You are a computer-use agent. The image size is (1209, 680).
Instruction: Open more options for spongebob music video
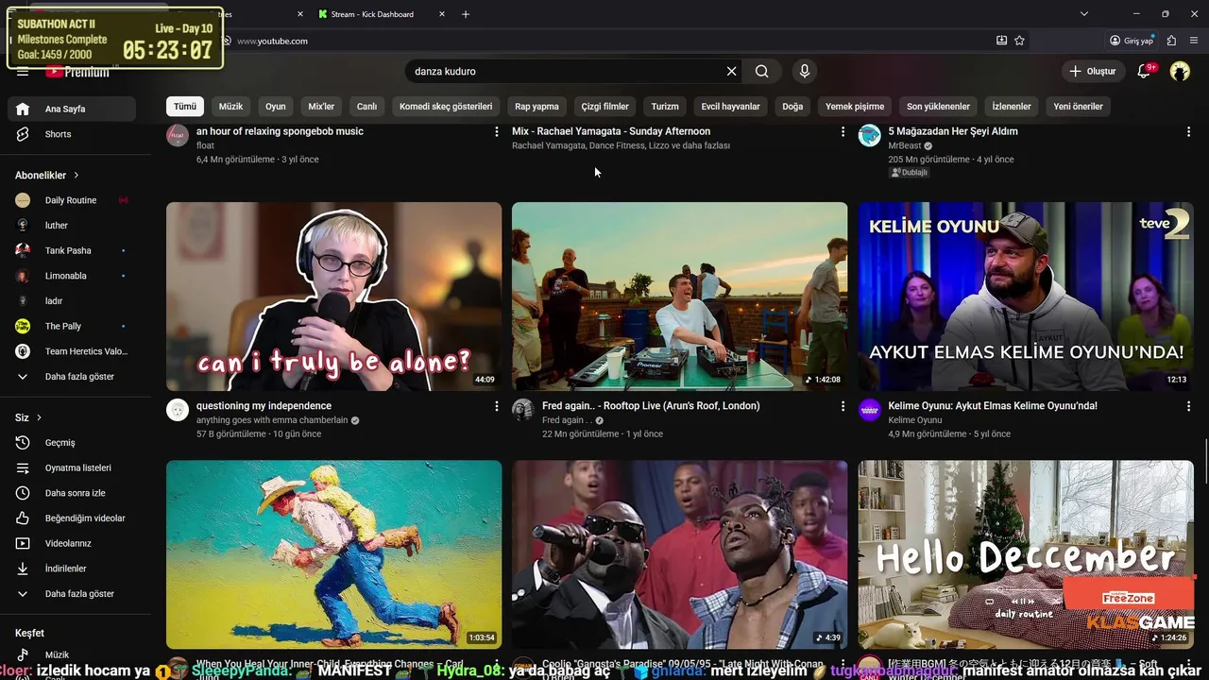(497, 132)
